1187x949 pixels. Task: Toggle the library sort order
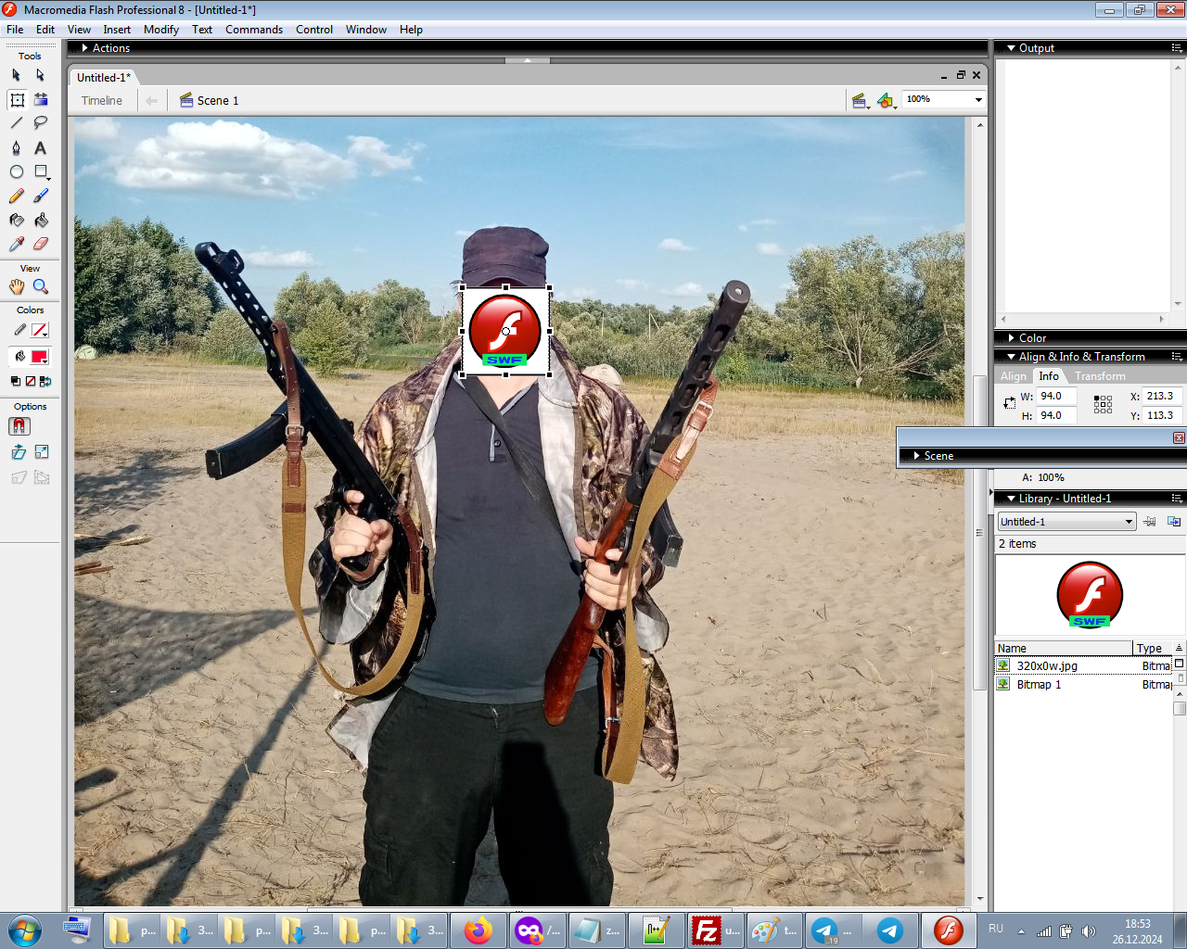pos(1180,649)
